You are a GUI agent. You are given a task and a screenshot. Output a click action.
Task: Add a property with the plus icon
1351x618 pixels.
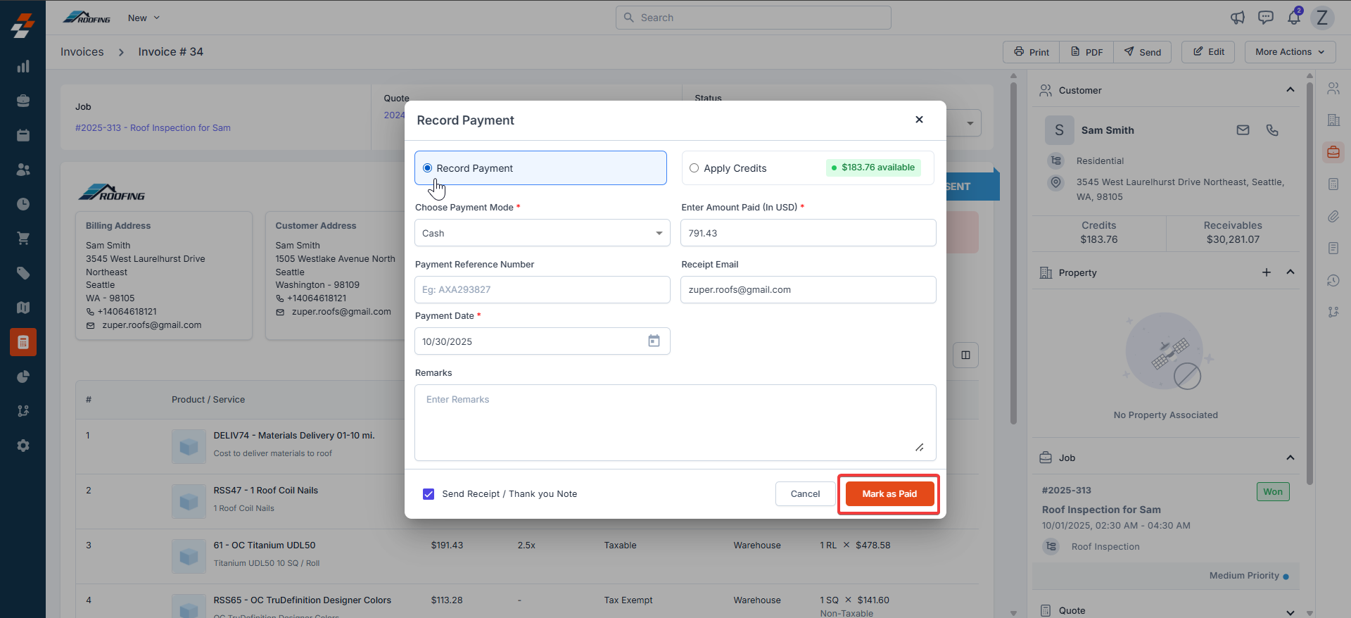1267,272
